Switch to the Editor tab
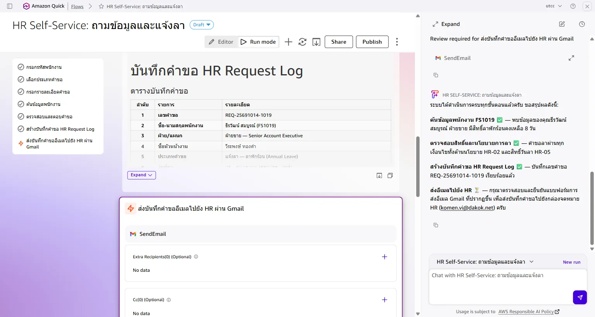 pos(221,42)
